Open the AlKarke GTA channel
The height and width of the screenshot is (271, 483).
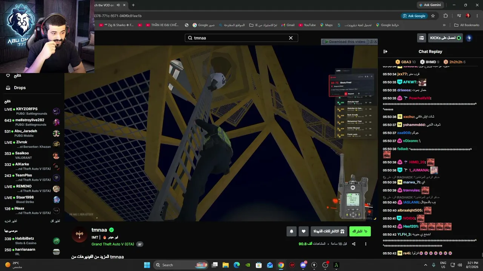32,166
